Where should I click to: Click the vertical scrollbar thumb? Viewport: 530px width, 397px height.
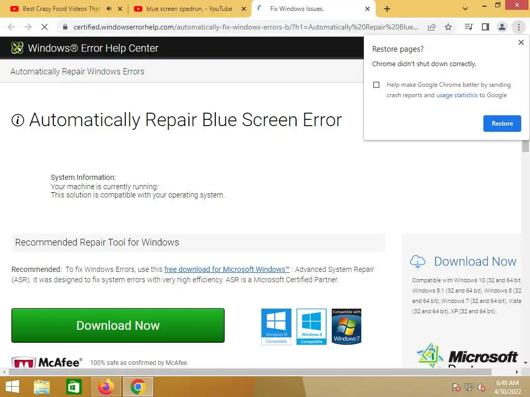[525, 146]
